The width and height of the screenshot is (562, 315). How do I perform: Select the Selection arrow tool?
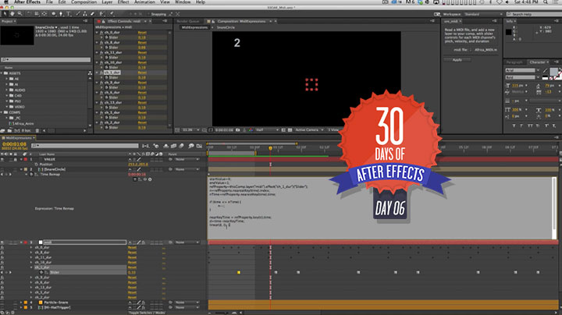(5, 13)
